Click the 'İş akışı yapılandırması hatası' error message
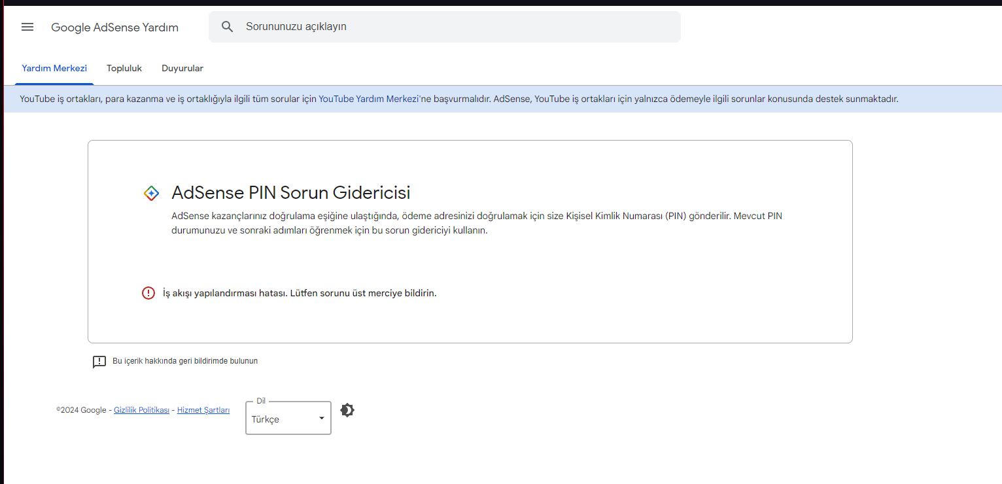This screenshot has width=1002, height=484. coord(300,293)
